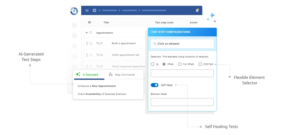Click the first sidebar circle icon

click(74, 25)
